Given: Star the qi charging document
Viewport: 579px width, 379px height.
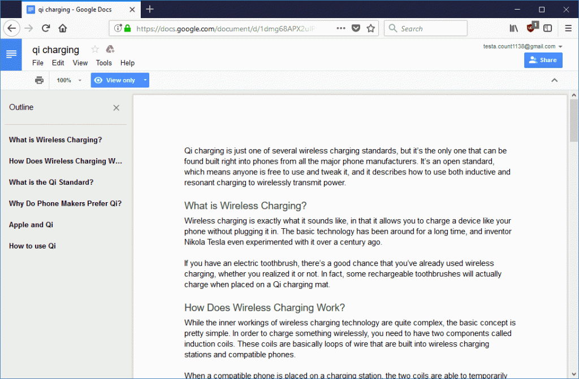Looking at the screenshot, I should 95,49.
